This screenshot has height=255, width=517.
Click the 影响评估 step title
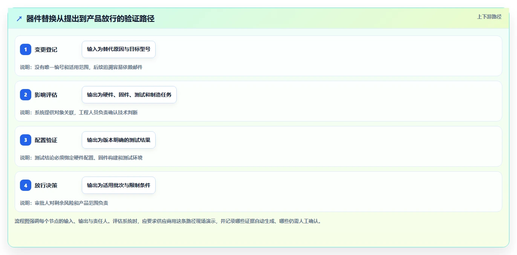46,95
